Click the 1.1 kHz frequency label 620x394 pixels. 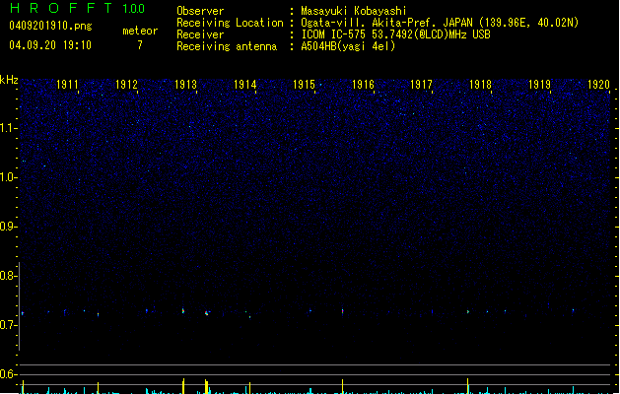pos(8,128)
